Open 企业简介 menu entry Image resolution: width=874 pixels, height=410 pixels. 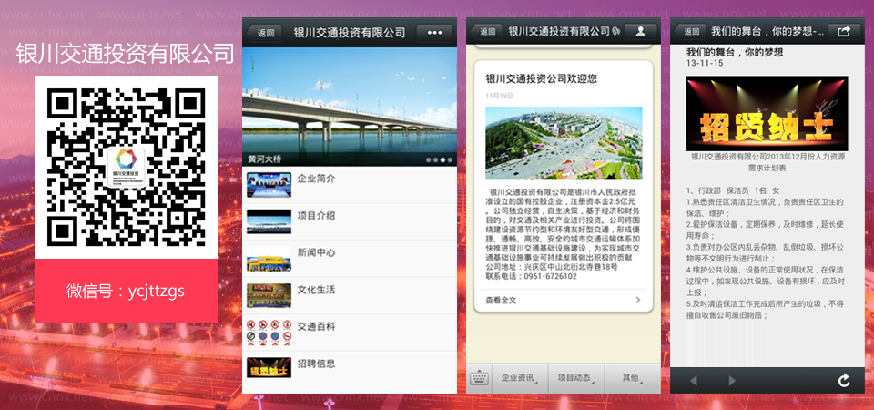pos(350,185)
